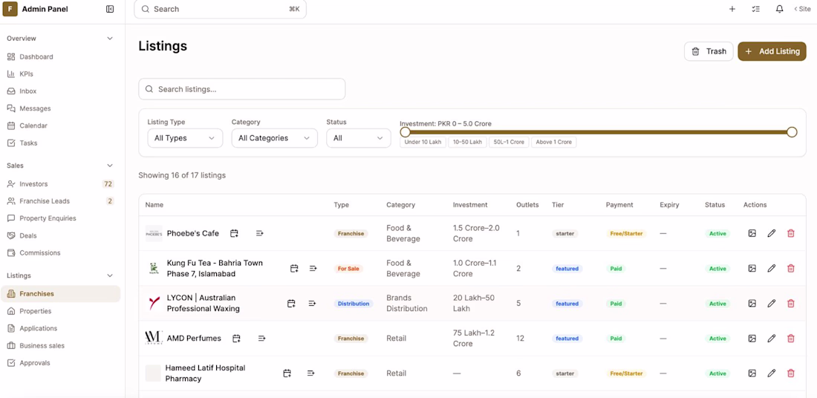Edit the LYCON listing
Screen dimensions: 817x398
click(772, 303)
